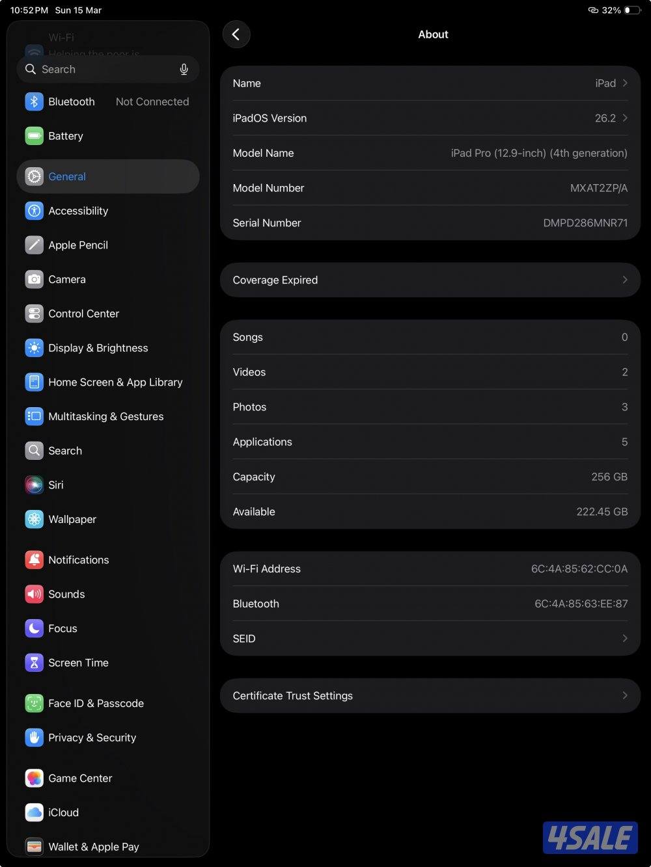651x867 pixels.
Task: Tap the microphone icon in the search bar
Action: coord(184,69)
